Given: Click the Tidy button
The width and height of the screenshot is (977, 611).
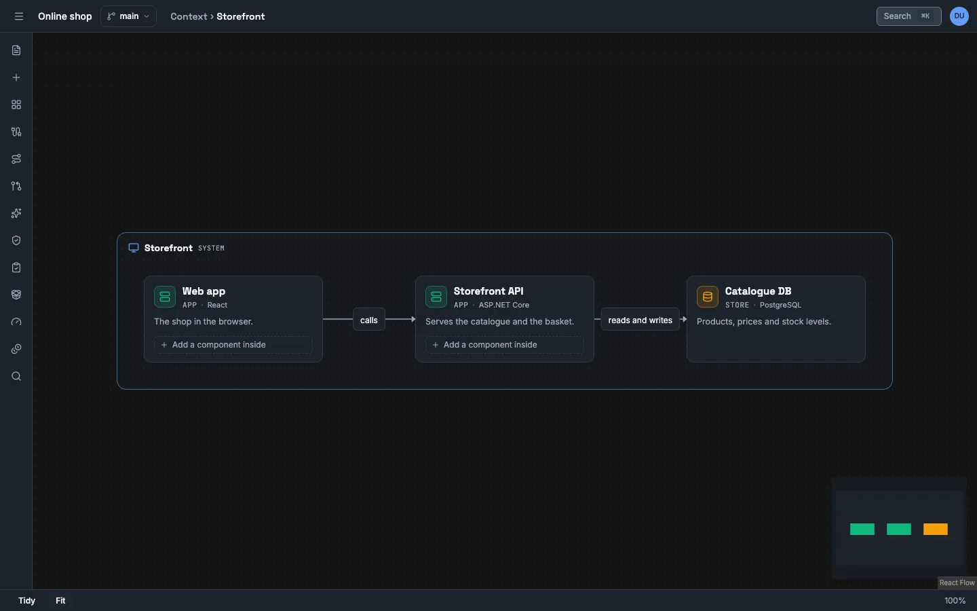Looking at the screenshot, I should [x=27, y=601].
